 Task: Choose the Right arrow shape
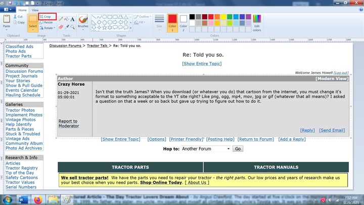[115, 22]
